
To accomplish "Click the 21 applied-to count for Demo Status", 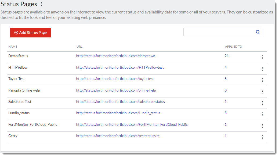I will [x=226, y=56].
